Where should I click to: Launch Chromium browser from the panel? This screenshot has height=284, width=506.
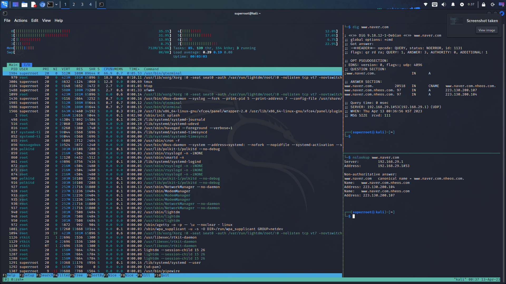point(42,4)
